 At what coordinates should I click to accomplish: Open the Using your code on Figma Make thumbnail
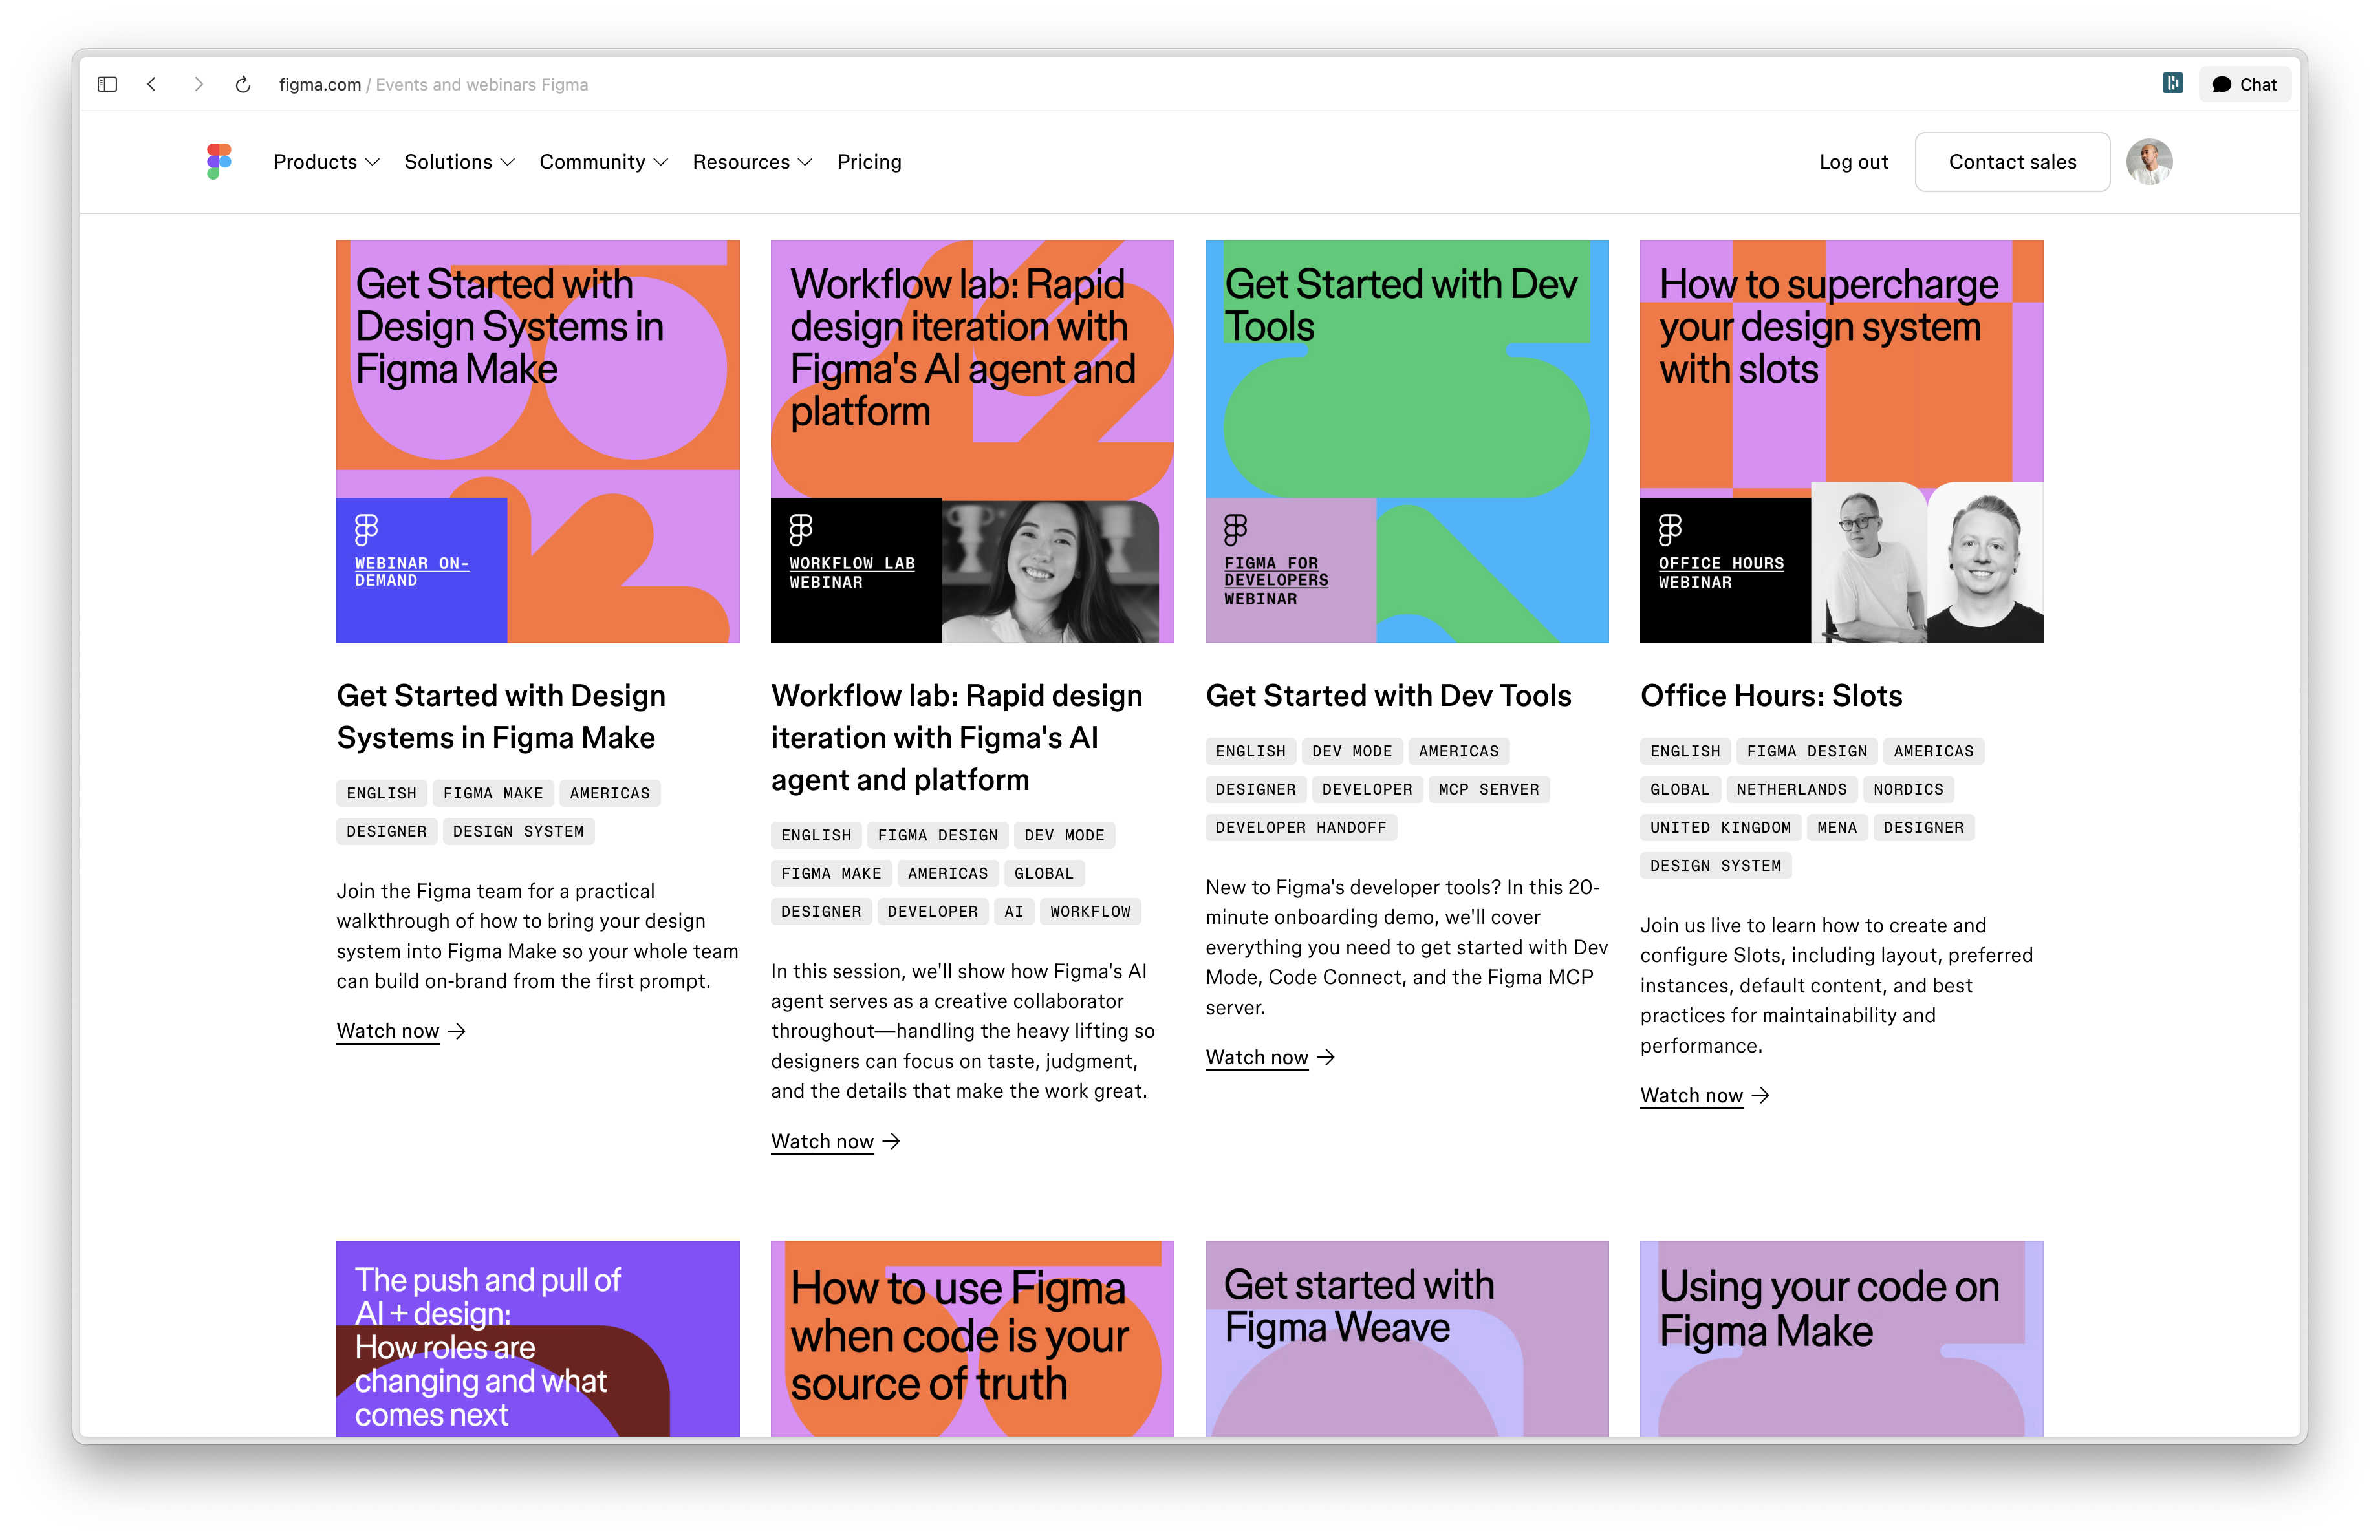click(1841, 1338)
